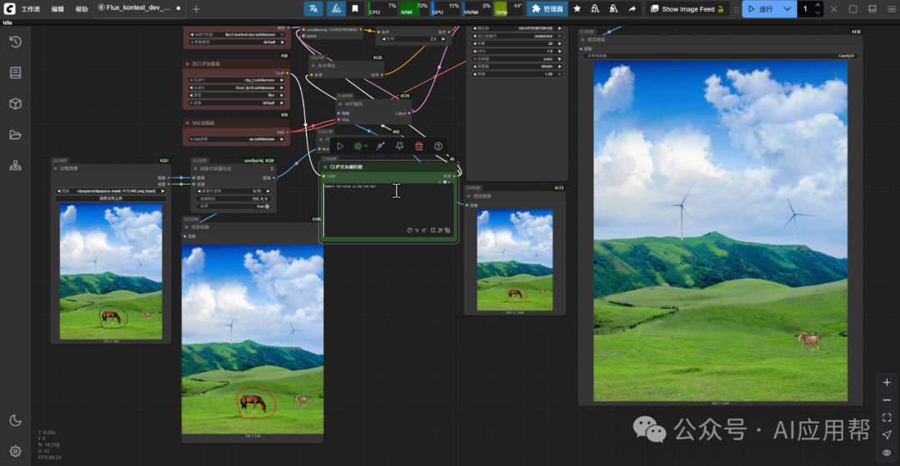Add a new workflow tab with plus
Screen dimensions: 900x466
tap(196, 8)
